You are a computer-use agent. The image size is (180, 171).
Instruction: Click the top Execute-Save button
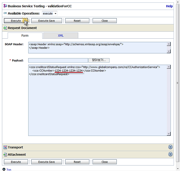46,21
